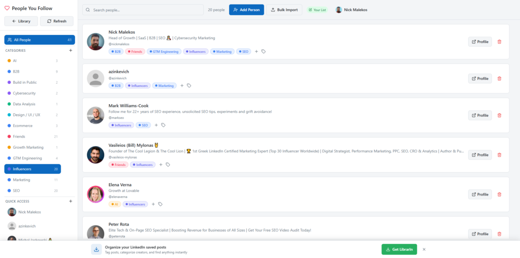Toggle the Friends tag on Nick Malekos

click(x=136, y=51)
